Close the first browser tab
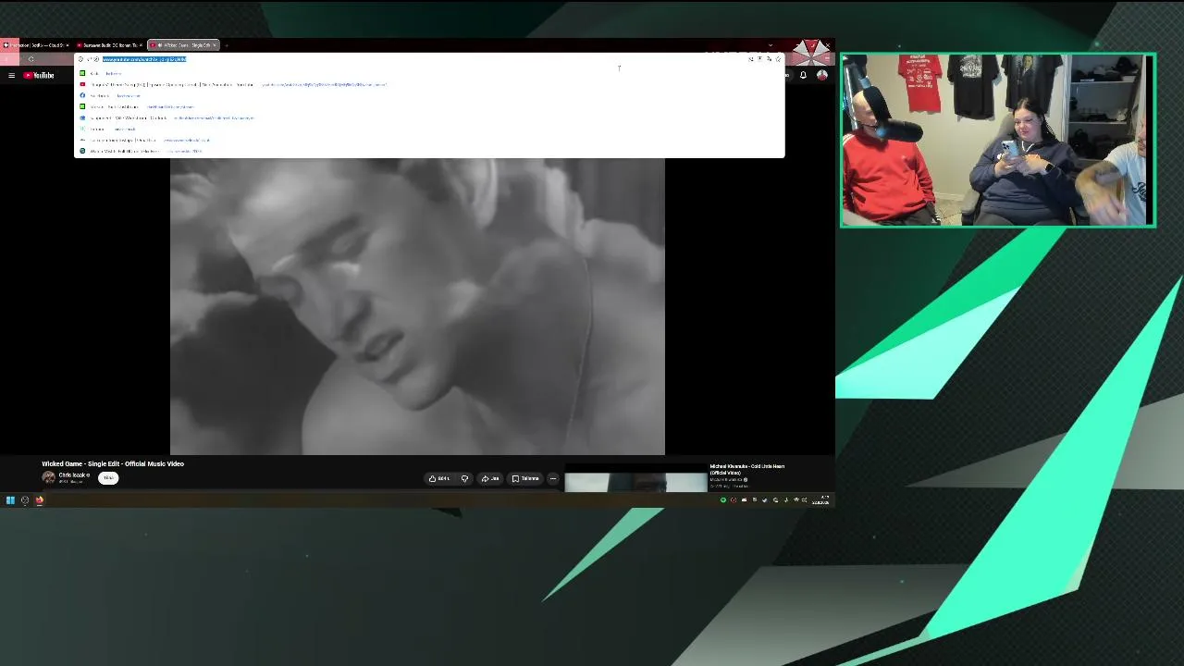Image resolution: width=1184 pixels, height=666 pixels. pyautogui.click(x=67, y=44)
